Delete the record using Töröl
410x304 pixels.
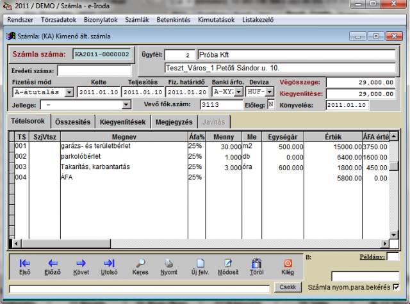click(x=256, y=266)
